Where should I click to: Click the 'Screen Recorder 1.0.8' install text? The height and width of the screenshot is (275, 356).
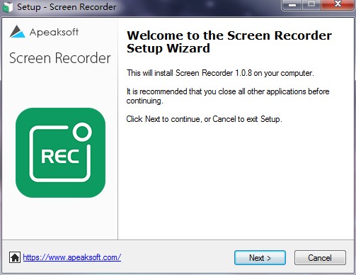(214, 73)
